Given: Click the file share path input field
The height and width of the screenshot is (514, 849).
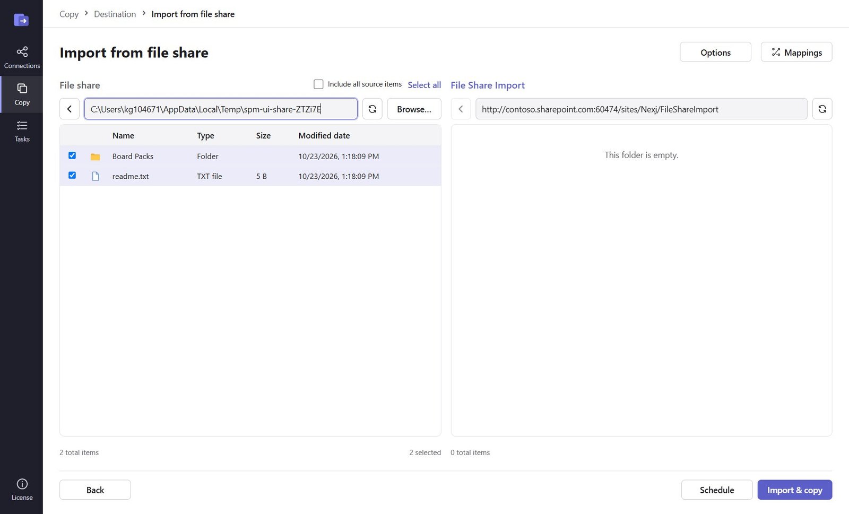Looking at the screenshot, I should [x=221, y=109].
